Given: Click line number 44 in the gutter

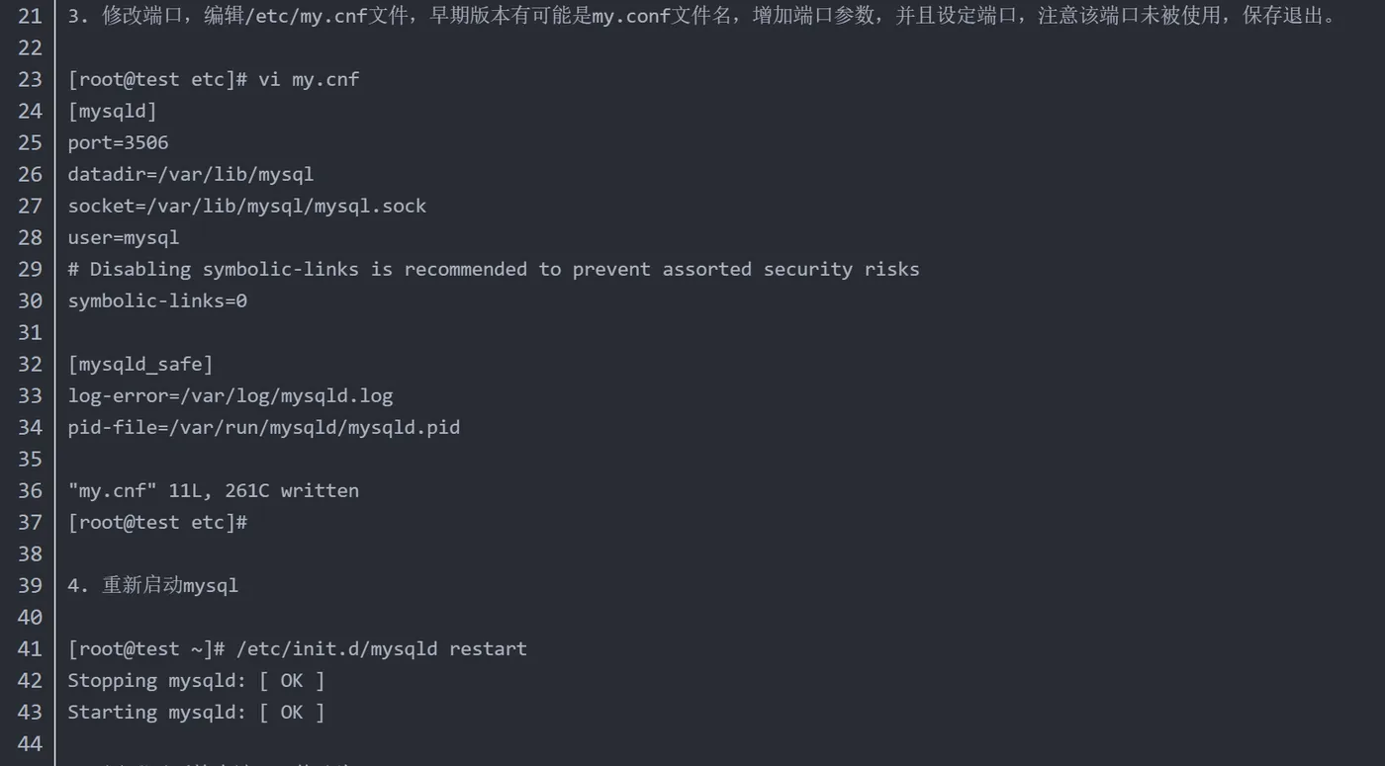Looking at the screenshot, I should [30, 743].
